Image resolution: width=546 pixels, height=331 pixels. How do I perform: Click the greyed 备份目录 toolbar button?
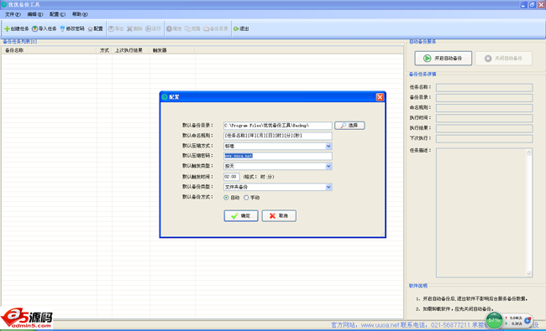pos(216,28)
